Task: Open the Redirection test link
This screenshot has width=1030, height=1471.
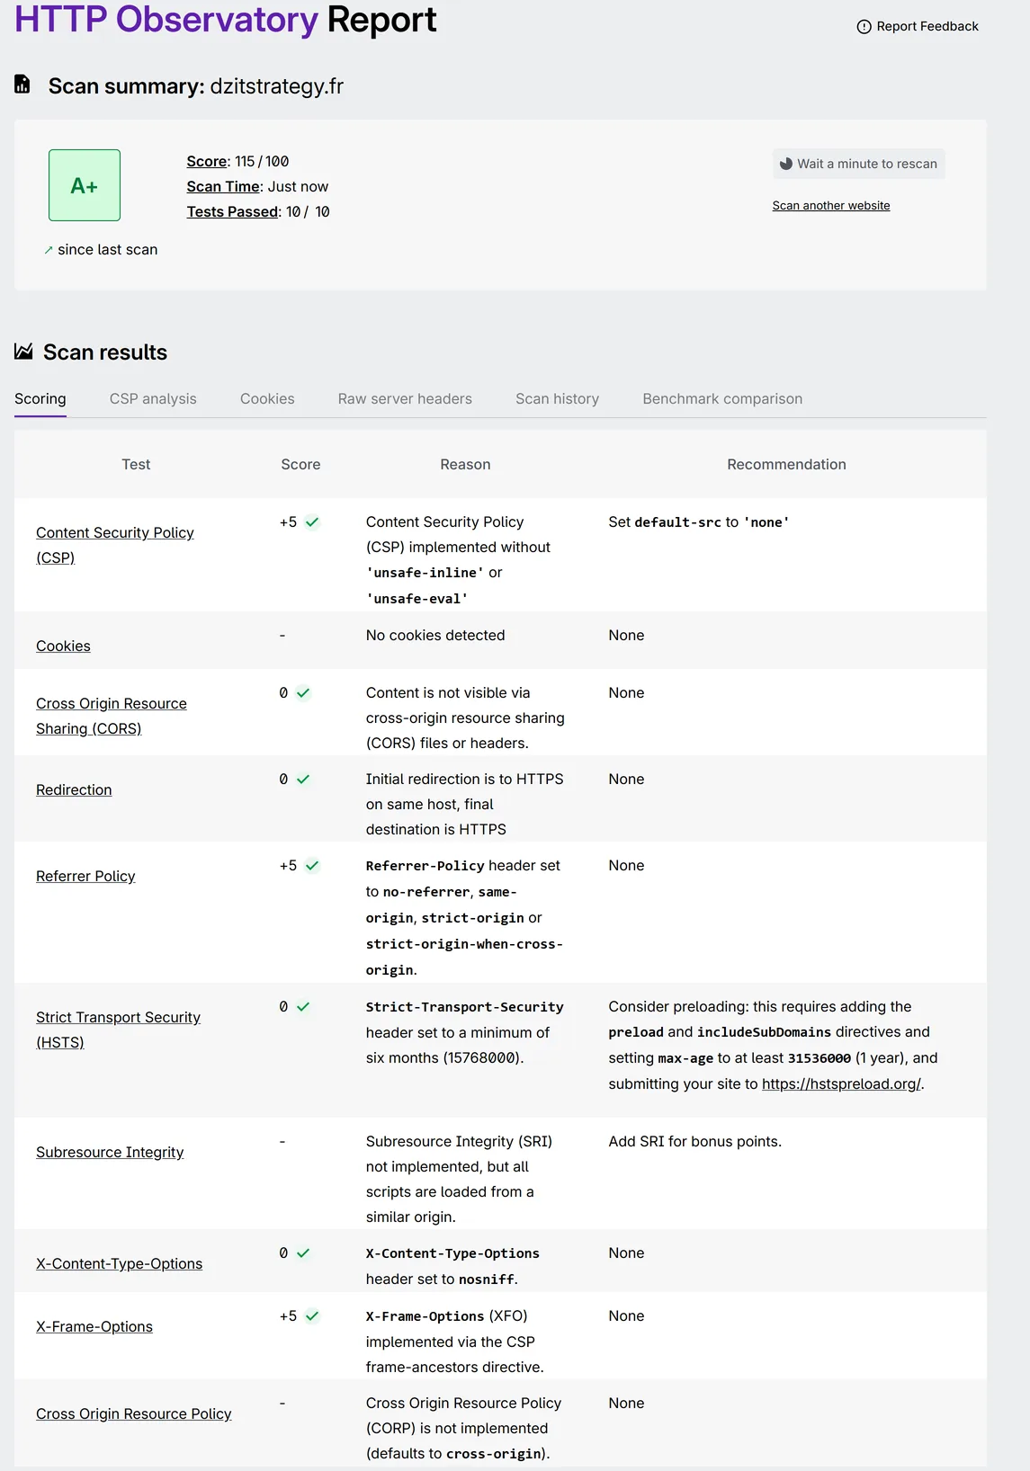Action: point(74,789)
